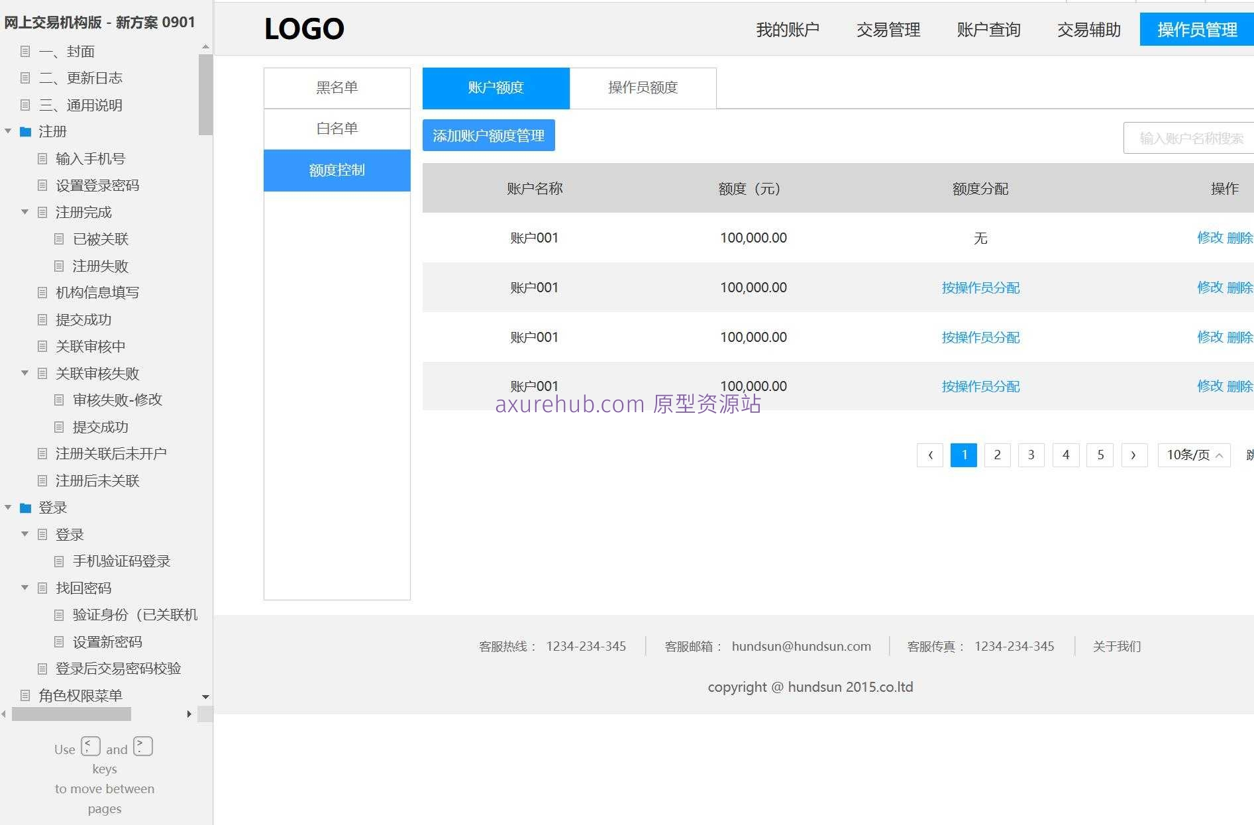Go to previous page with arrow icon
This screenshot has width=1254, height=825.
tap(930, 455)
